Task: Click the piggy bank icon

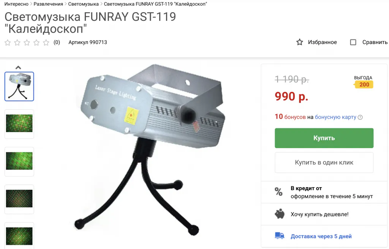Action: 280,214
